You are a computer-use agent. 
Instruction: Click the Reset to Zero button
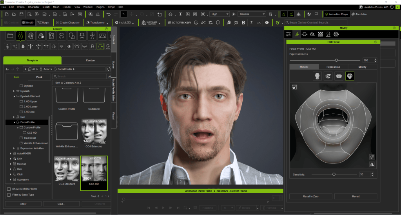tap(311, 196)
